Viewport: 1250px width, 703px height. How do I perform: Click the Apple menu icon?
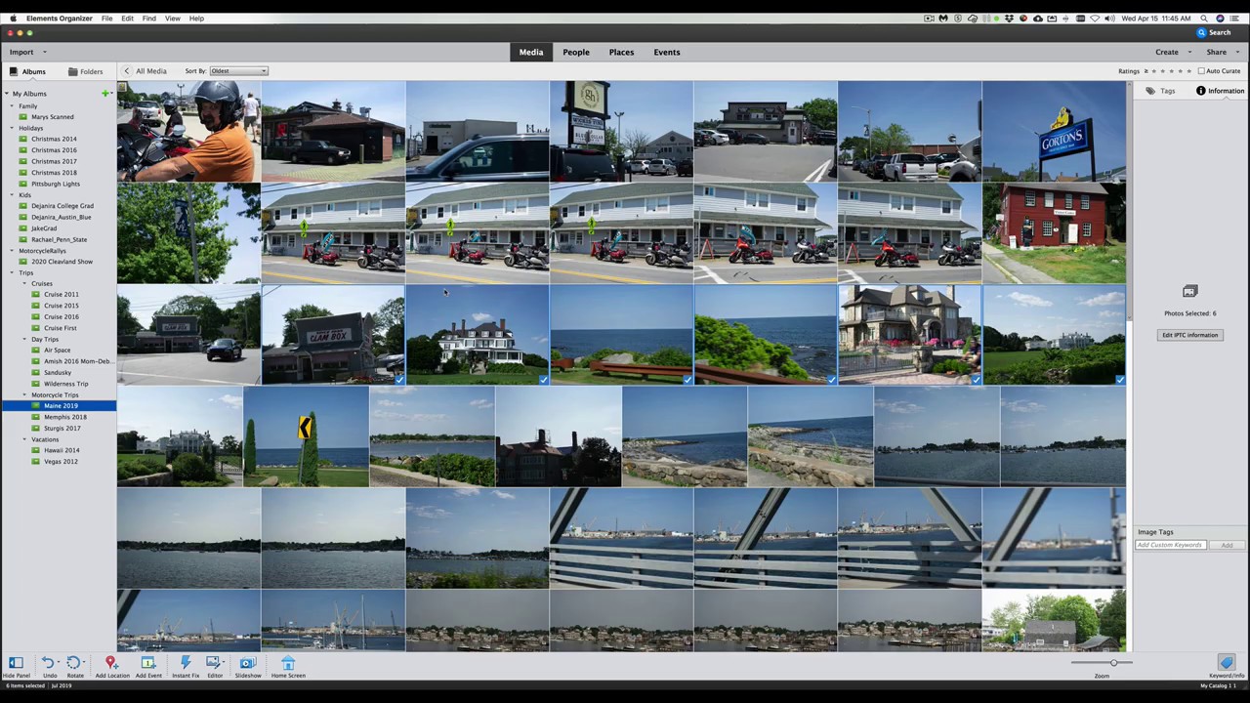pyautogui.click(x=13, y=19)
